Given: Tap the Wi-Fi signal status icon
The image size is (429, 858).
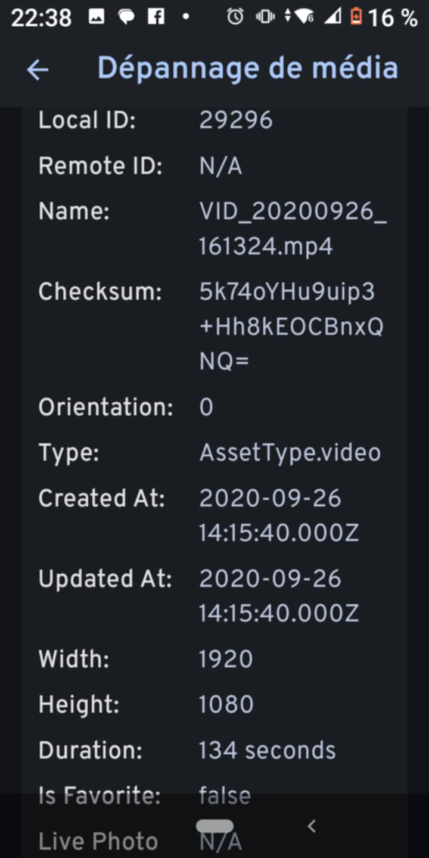Looking at the screenshot, I should (x=303, y=17).
